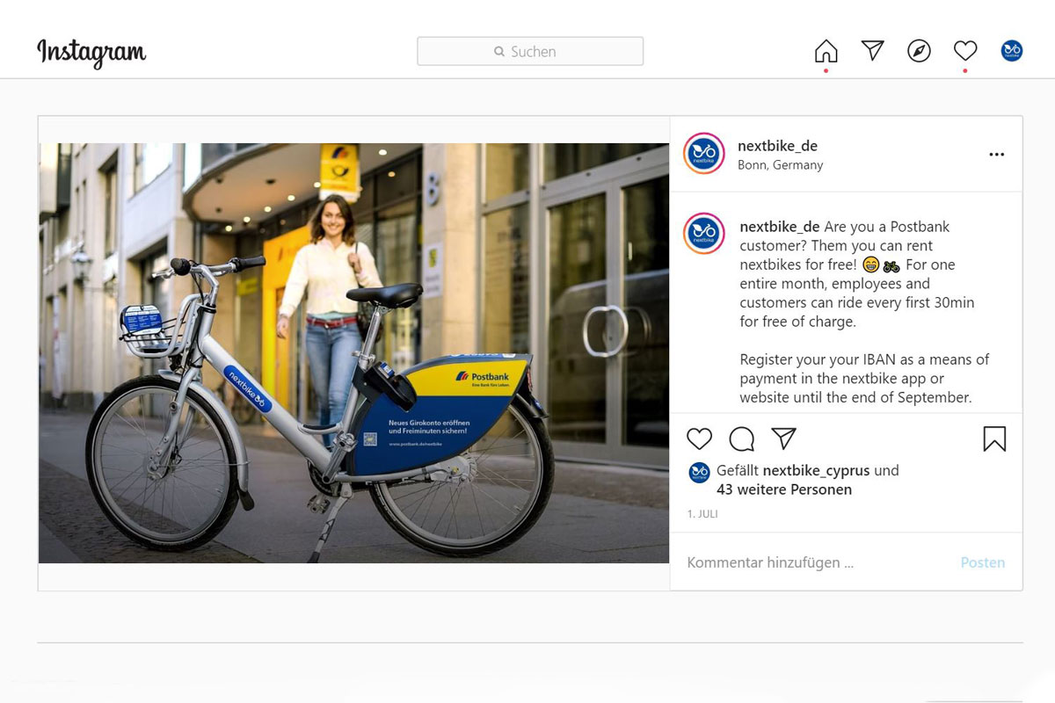The image size is (1055, 703).
Task: Go to the Home feed icon
Action: click(x=826, y=51)
